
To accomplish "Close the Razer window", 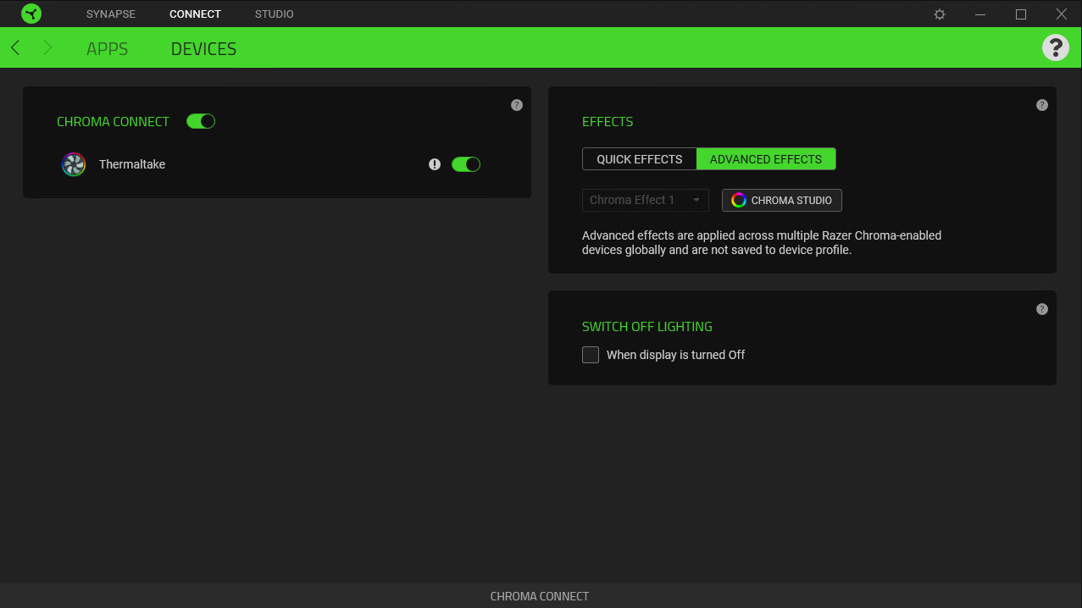I will tap(1062, 14).
